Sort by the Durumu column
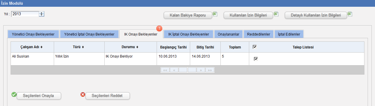The height and width of the screenshot is (106, 375). (130, 47)
